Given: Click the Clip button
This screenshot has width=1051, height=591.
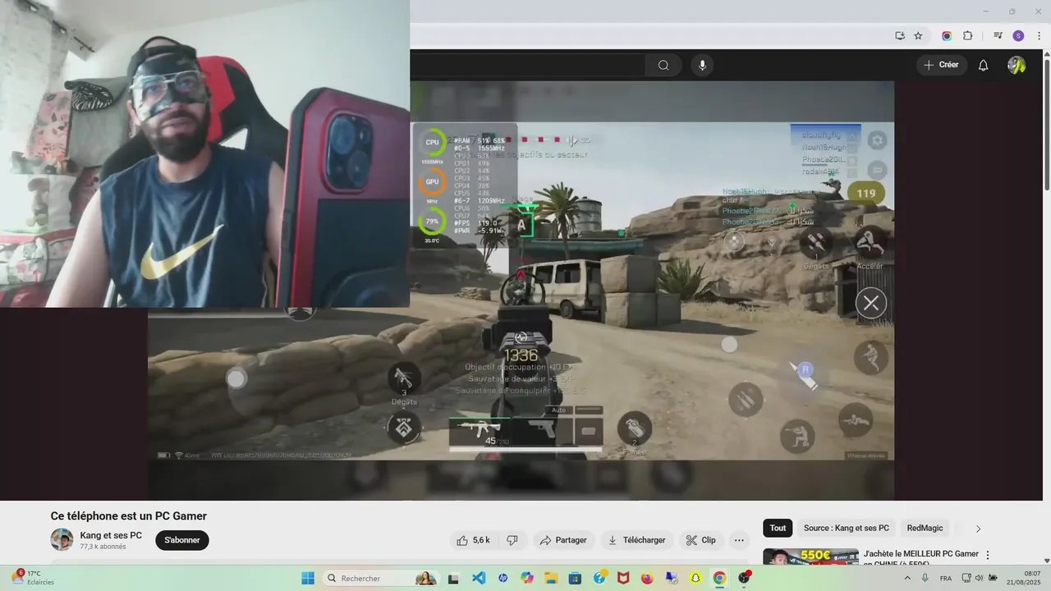Looking at the screenshot, I should pos(701,540).
